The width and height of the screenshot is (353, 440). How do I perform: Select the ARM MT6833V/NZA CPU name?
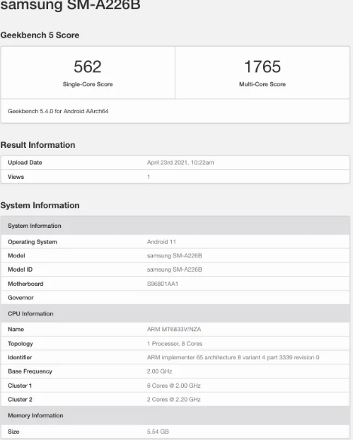tap(174, 329)
